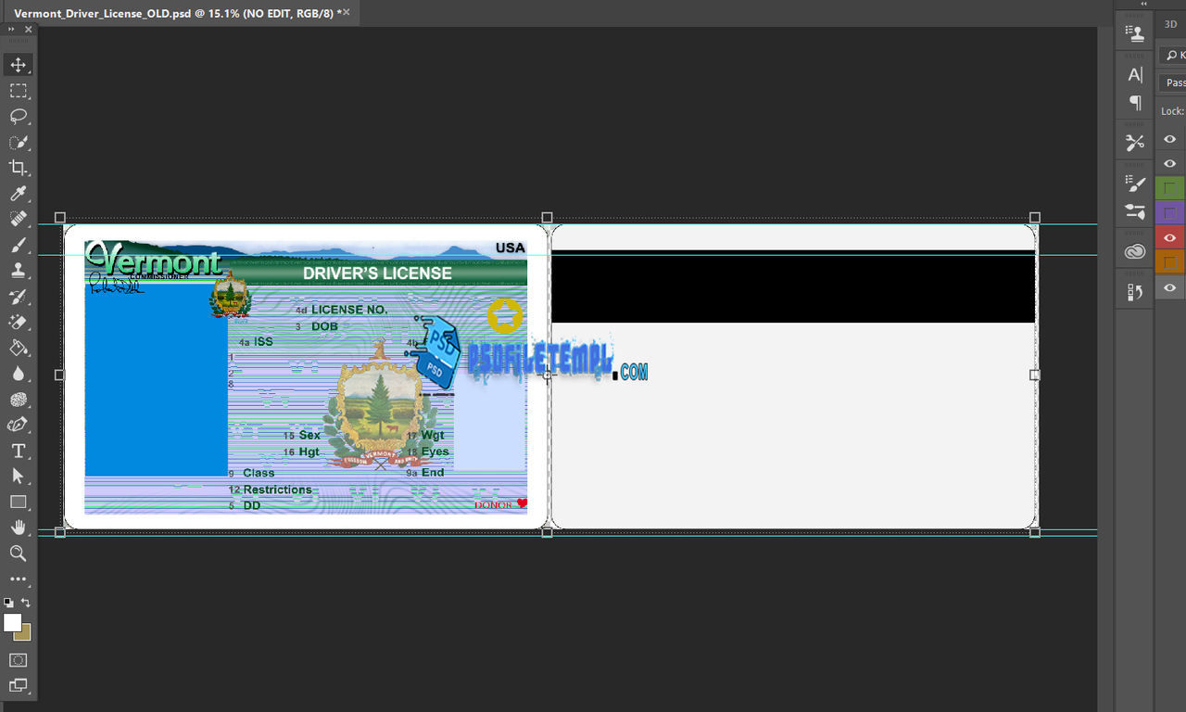Select the Path Selection arrow tool

[18, 476]
